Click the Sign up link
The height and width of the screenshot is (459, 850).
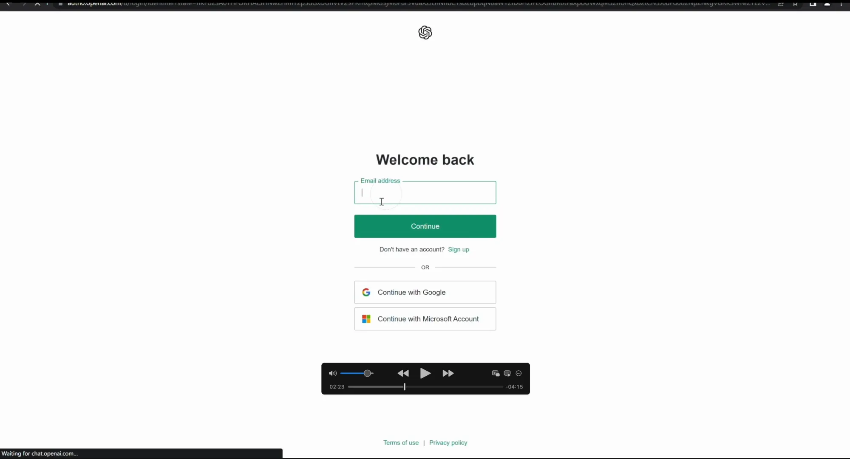(459, 249)
